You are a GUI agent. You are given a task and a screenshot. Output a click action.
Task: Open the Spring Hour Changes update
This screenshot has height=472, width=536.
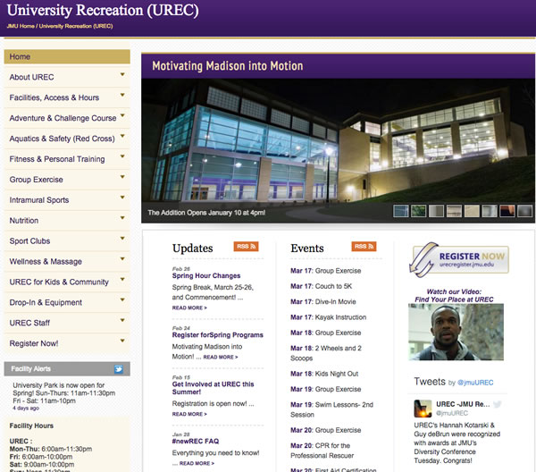(x=206, y=275)
